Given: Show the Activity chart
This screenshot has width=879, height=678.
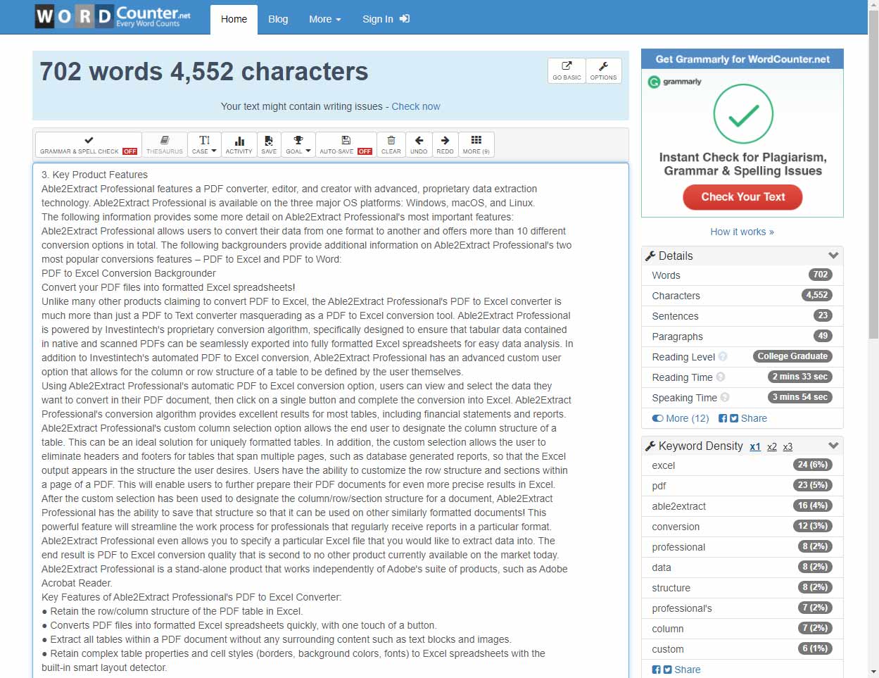Looking at the screenshot, I should [239, 144].
